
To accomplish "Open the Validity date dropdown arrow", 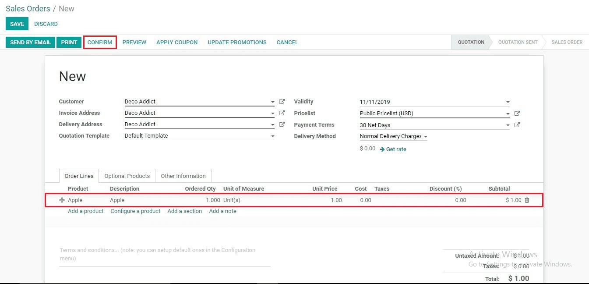I will (x=508, y=102).
